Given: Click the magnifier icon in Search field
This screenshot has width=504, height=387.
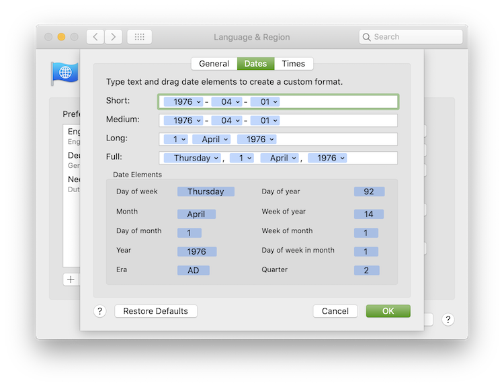Looking at the screenshot, I should [366, 37].
